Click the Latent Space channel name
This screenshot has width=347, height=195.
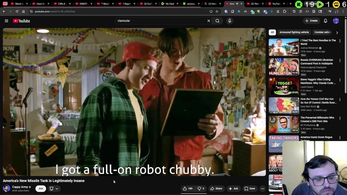click(x=307, y=87)
